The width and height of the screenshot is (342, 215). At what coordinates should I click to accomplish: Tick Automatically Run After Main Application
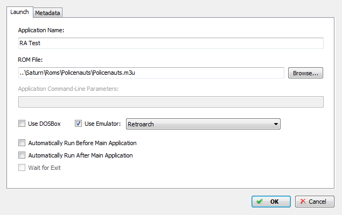[x=22, y=155]
